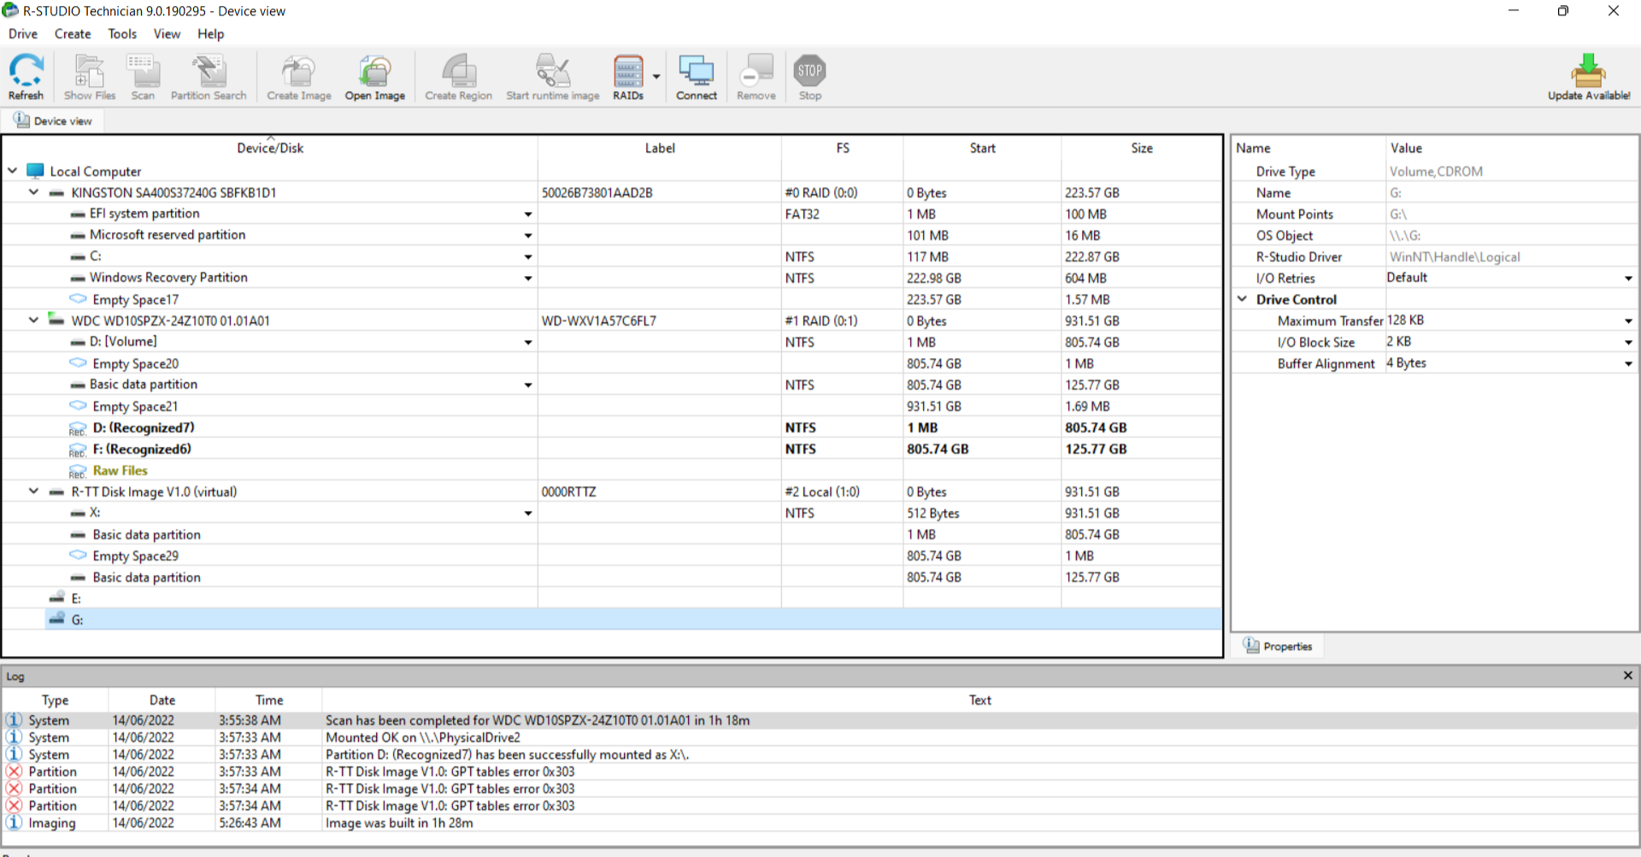This screenshot has width=1641, height=857.
Task: Collapse the KINGSTON SA400S37240G drive node
Action: click(x=34, y=192)
